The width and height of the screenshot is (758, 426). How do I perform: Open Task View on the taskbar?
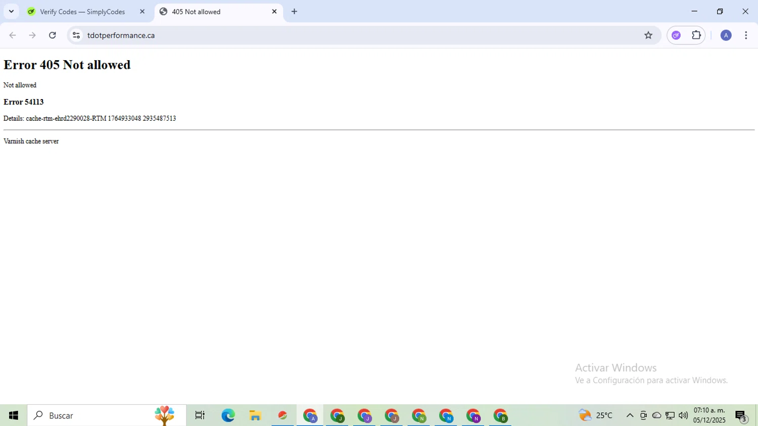coord(200,415)
